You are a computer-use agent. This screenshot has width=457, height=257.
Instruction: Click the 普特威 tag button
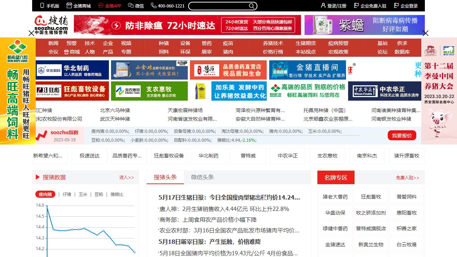[248, 156]
